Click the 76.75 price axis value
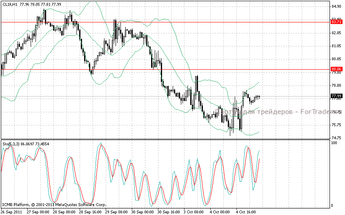Viewport: 345px width, 215px height. [336, 112]
